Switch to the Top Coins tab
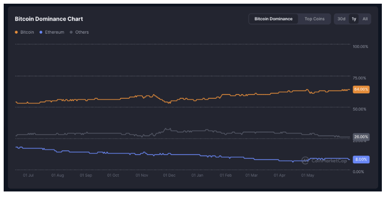386x197 pixels. pyautogui.click(x=315, y=19)
